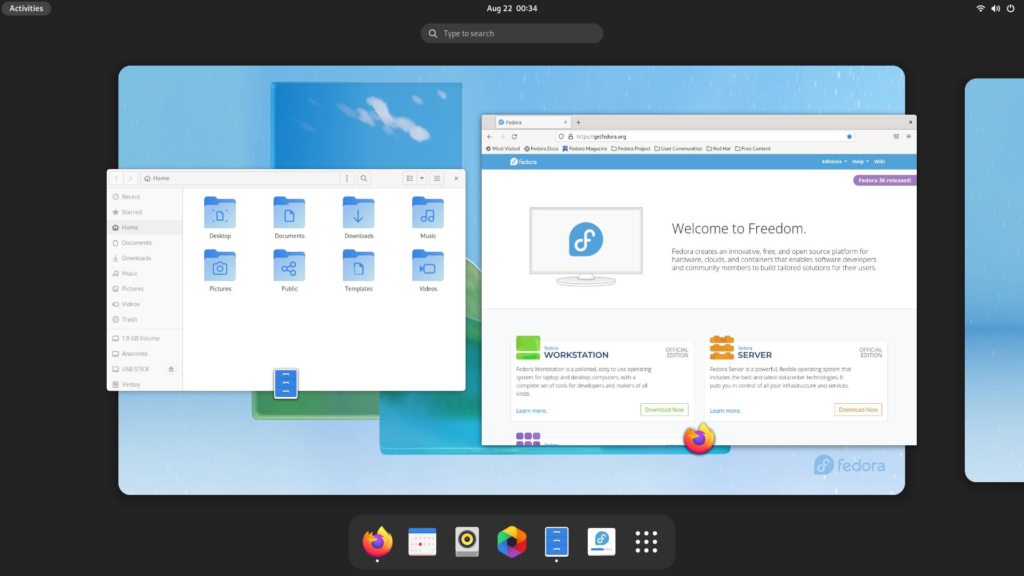1024x576 pixels.
Task: Open Free Content bookmarks folder
Action: [x=753, y=149]
